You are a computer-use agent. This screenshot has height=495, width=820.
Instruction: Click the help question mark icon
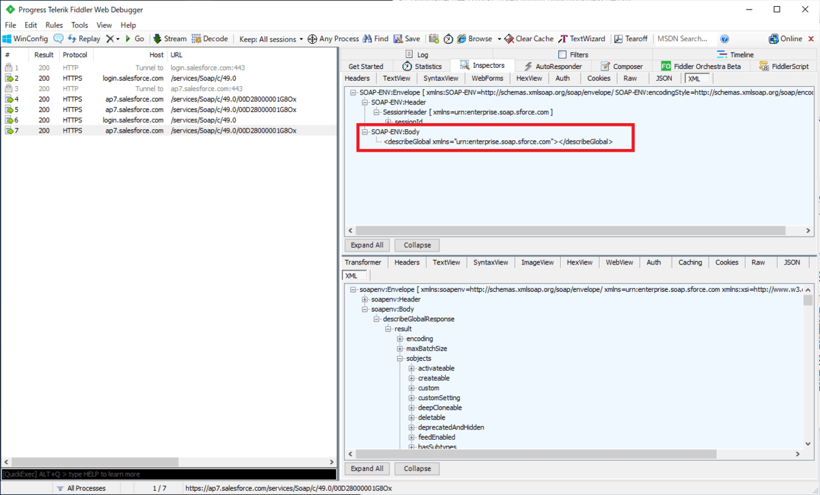pyautogui.click(x=724, y=39)
